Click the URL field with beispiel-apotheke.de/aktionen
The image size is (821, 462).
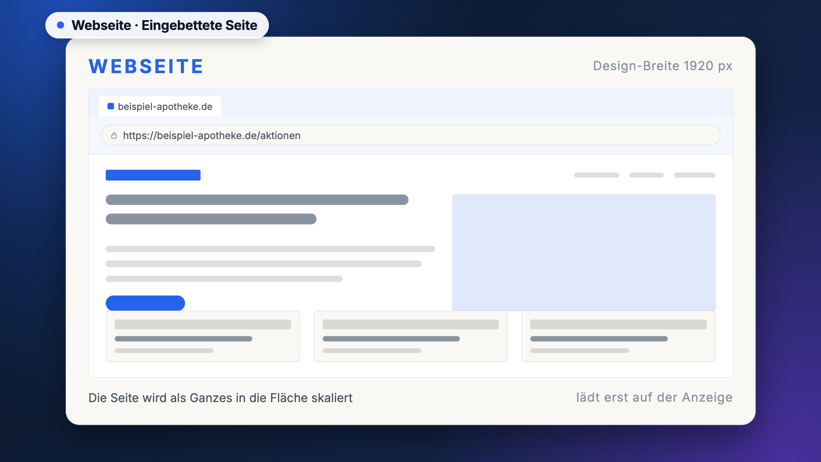(410, 135)
